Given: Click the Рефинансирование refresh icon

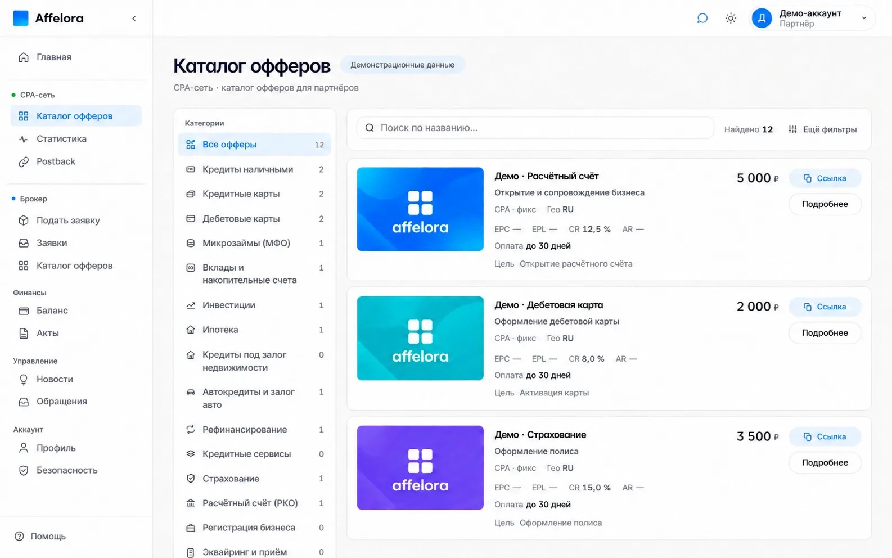Looking at the screenshot, I should click(x=191, y=430).
